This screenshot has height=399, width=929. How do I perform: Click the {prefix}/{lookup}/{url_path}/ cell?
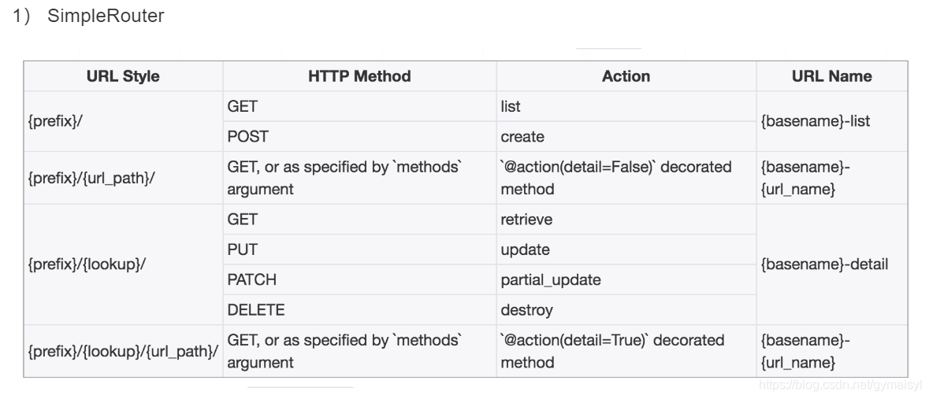click(x=123, y=351)
